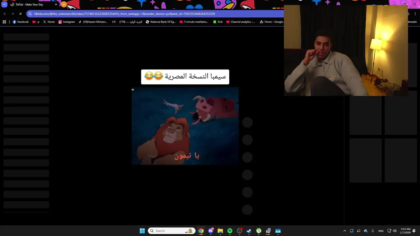The width and height of the screenshot is (420, 236).
Task: Open the Windows Start menu
Action: tap(142, 231)
